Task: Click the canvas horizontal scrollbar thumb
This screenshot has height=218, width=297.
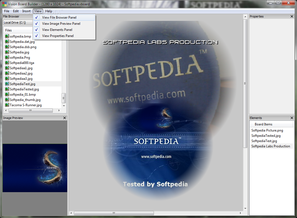Action: 114,213
